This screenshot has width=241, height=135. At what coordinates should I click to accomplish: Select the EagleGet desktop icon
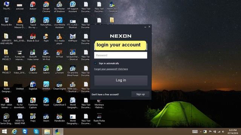pyautogui.click(x=33, y=85)
